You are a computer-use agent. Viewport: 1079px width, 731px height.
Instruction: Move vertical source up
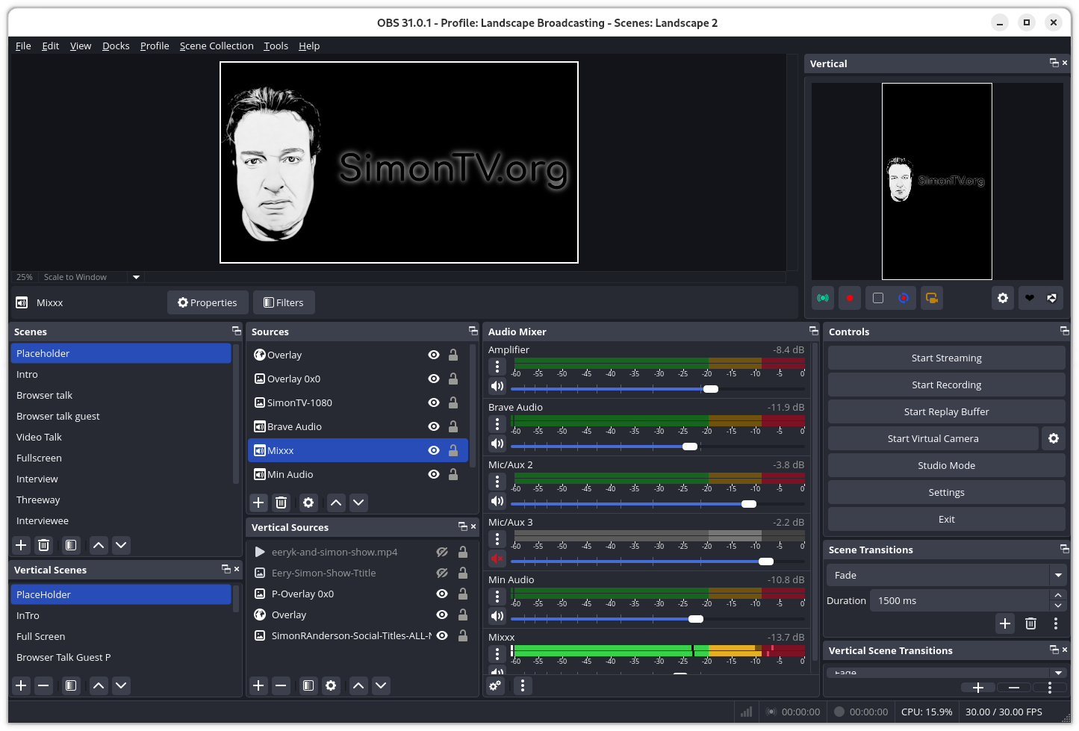click(358, 685)
